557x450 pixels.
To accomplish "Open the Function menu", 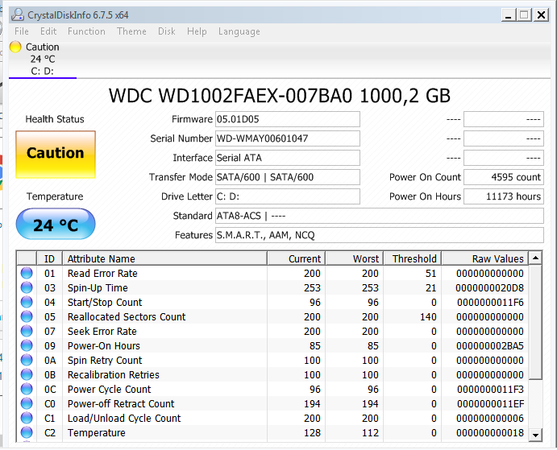I will click(86, 31).
